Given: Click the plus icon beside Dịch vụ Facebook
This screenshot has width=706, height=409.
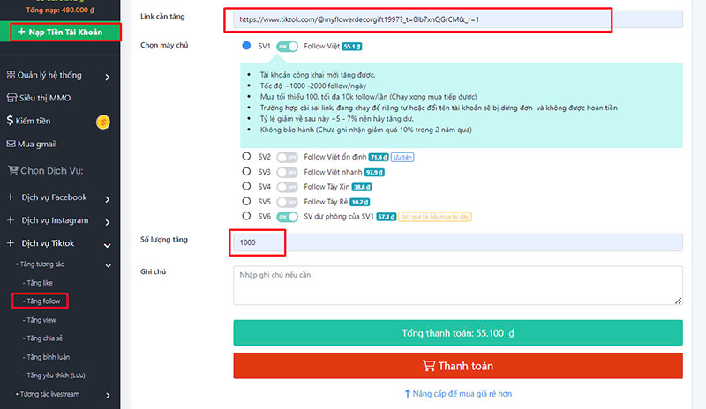Looking at the screenshot, I should (x=11, y=197).
